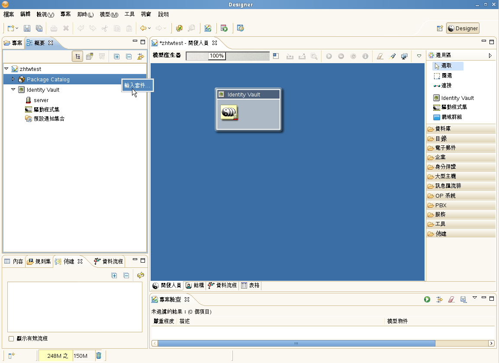499x363 pixels.
Task: Click the refresh icon in 佈建 panel
Action: click(140, 275)
